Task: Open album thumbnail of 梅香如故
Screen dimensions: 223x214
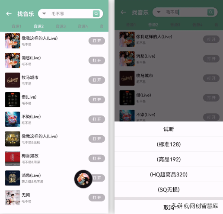Action: click(x=13, y=158)
